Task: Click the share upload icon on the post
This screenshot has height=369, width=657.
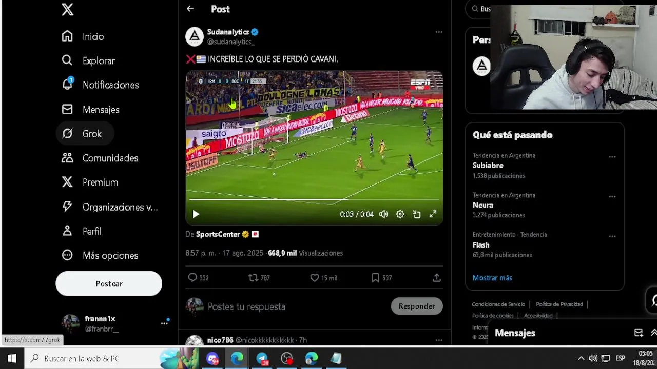Action: (x=437, y=277)
